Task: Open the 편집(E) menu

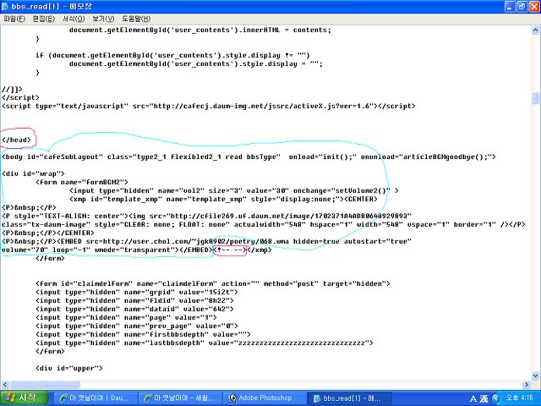Action: point(43,19)
